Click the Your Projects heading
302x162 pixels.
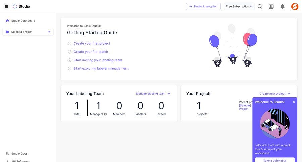pyautogui.click(x=199, y=94)
